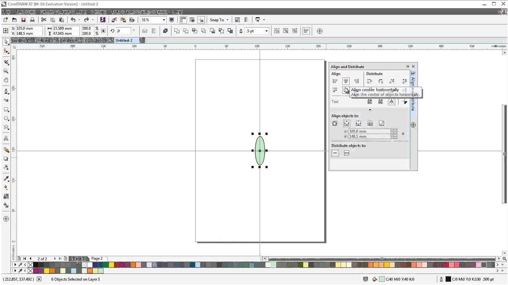Toggle the lock ratio button
508x285 pixels.
pos(104,31)
